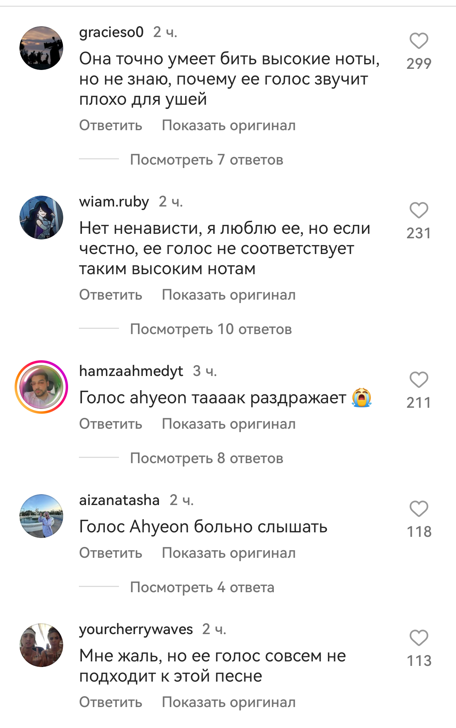This screenshot has width=456, height=728.
Task: View hamzaahmedyt's story via ringed avatar
Action: (x=41, y=387)
